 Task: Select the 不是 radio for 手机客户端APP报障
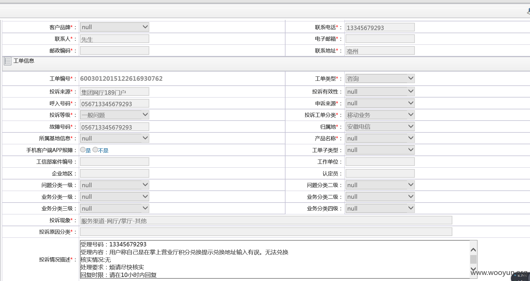point(95,150)
